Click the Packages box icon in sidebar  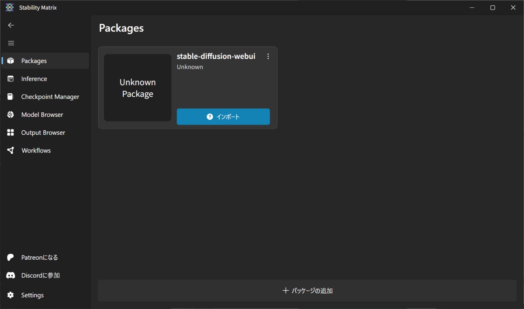11,61
